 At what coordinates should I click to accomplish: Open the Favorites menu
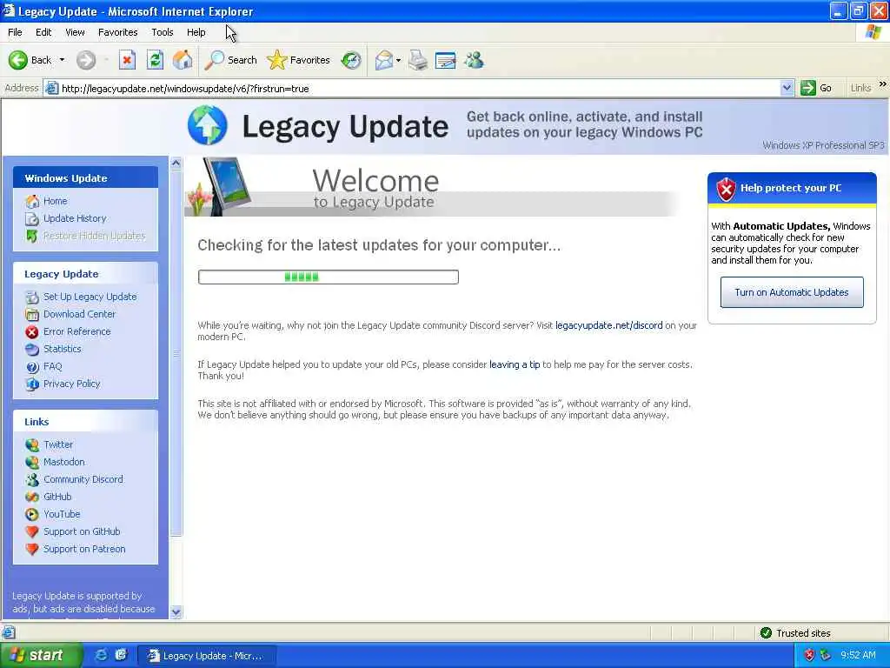117,32
